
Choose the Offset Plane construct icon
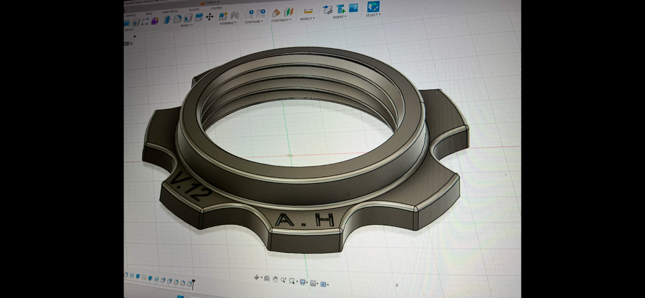tap(276, 13)
